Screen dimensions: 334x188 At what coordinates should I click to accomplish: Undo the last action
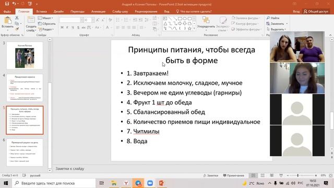pos(14,4)
